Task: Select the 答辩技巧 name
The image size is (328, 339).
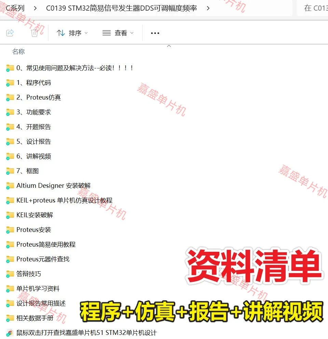Action: point(29,274)
